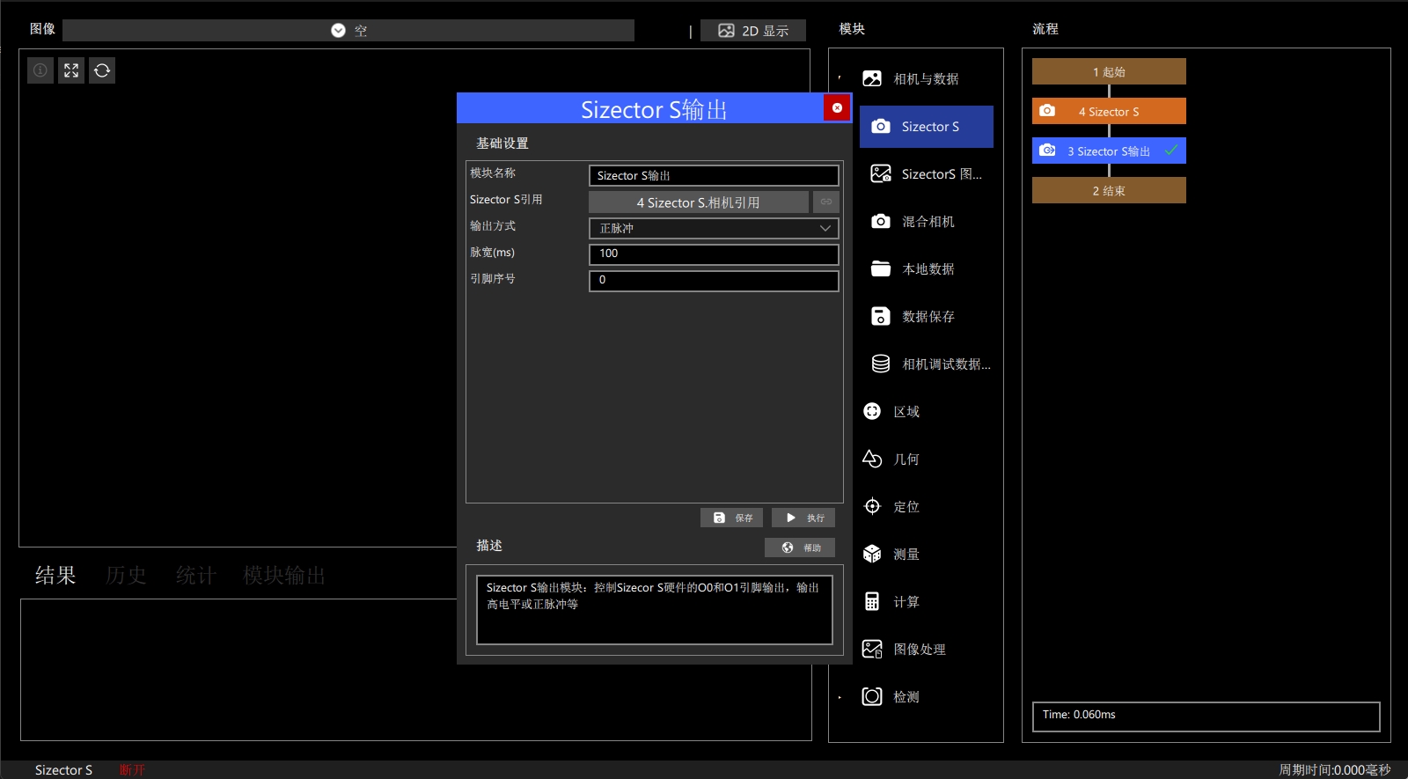The height and width of the screenshot is (779, 1408).
Task: Click the camera icon on 3 Sizector S输出 node
Action: pos(1047,151)
